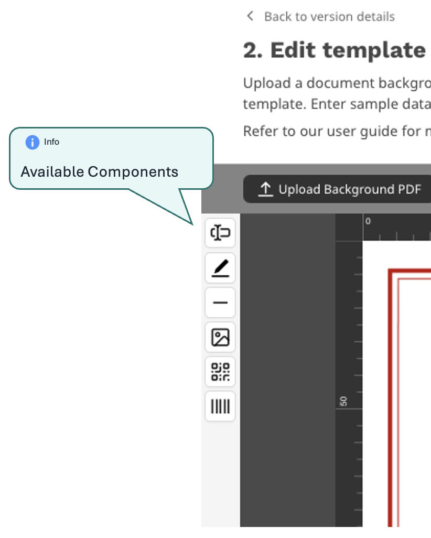Click the vertical ruler at 50 mark
The image size is (431, 538).
tap(343, 401)
